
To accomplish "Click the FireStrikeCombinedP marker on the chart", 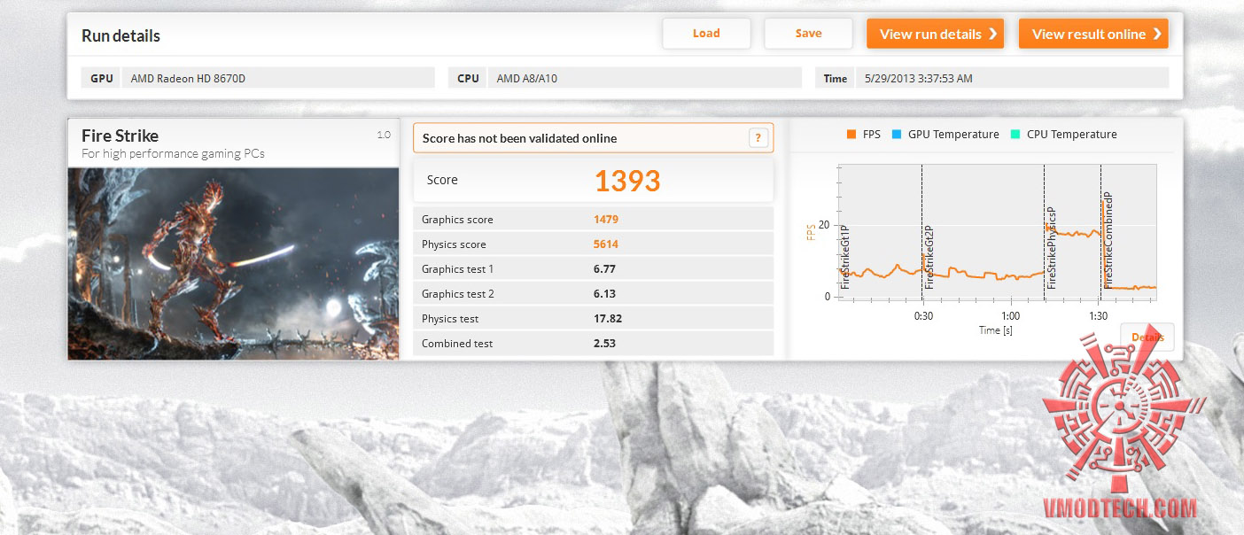I will click(1108, 240).
